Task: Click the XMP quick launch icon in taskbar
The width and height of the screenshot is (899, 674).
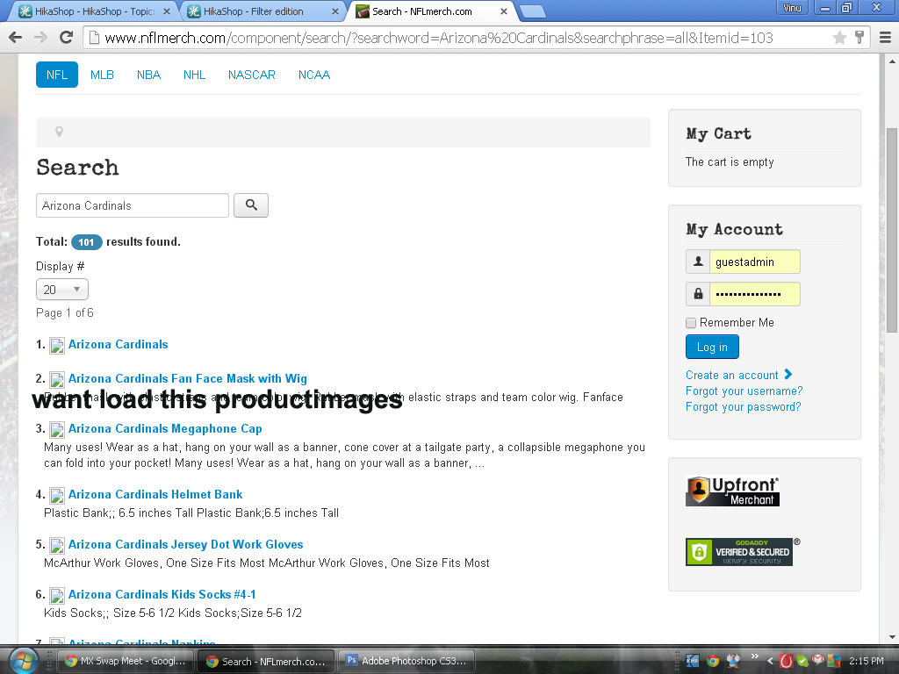Action: pyautogui.click(x=693, y=661)
